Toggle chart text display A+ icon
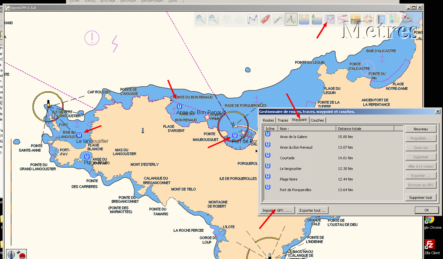This screenshot has width=443, height=259. point(291,19)
